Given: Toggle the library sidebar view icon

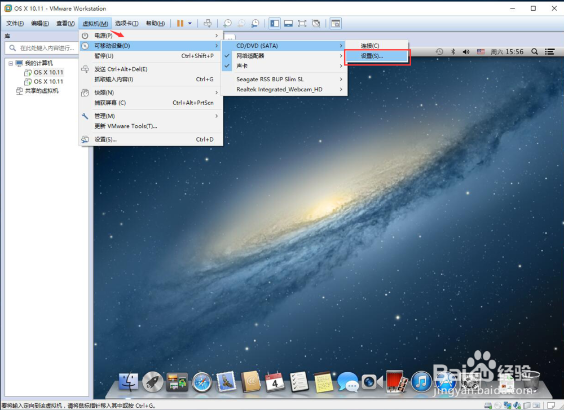Looking at the screenshot, I should coord(275,23).
